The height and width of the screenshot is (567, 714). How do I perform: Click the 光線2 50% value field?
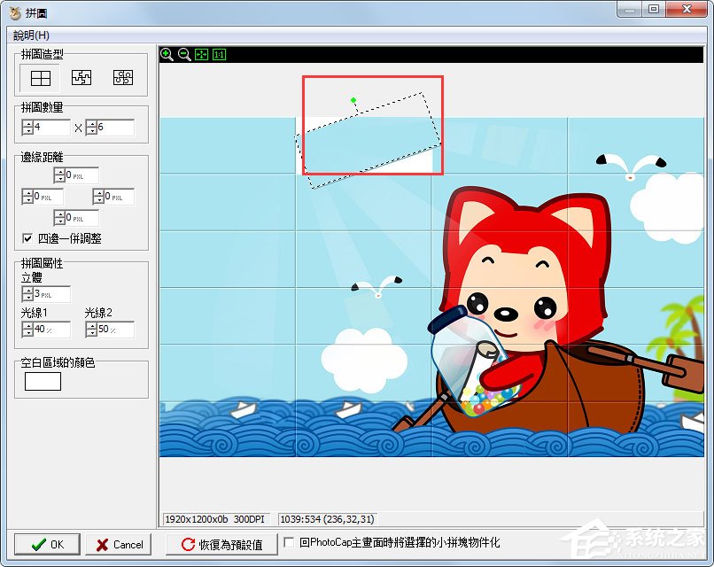(x=116, y=330)
